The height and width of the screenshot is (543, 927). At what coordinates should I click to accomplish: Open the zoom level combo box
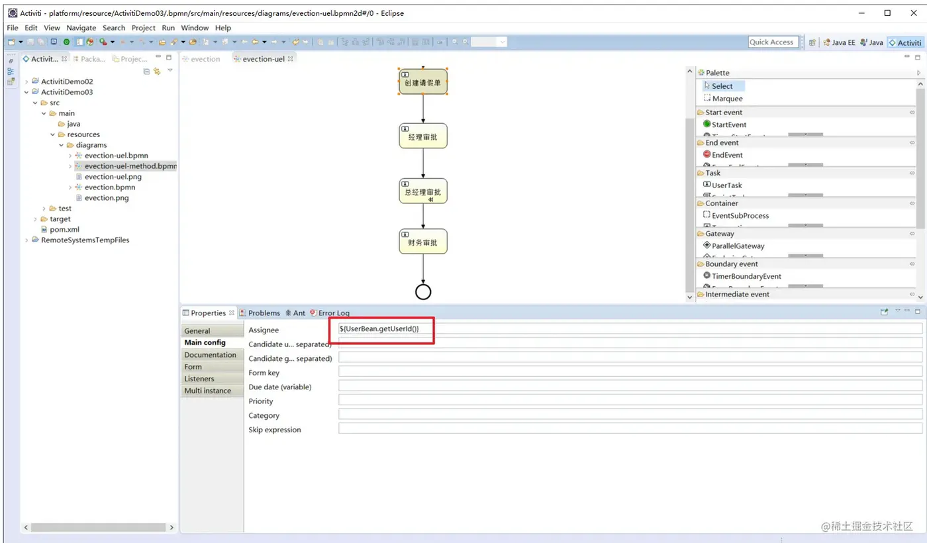pyautogui.click(x=489, y=42)
